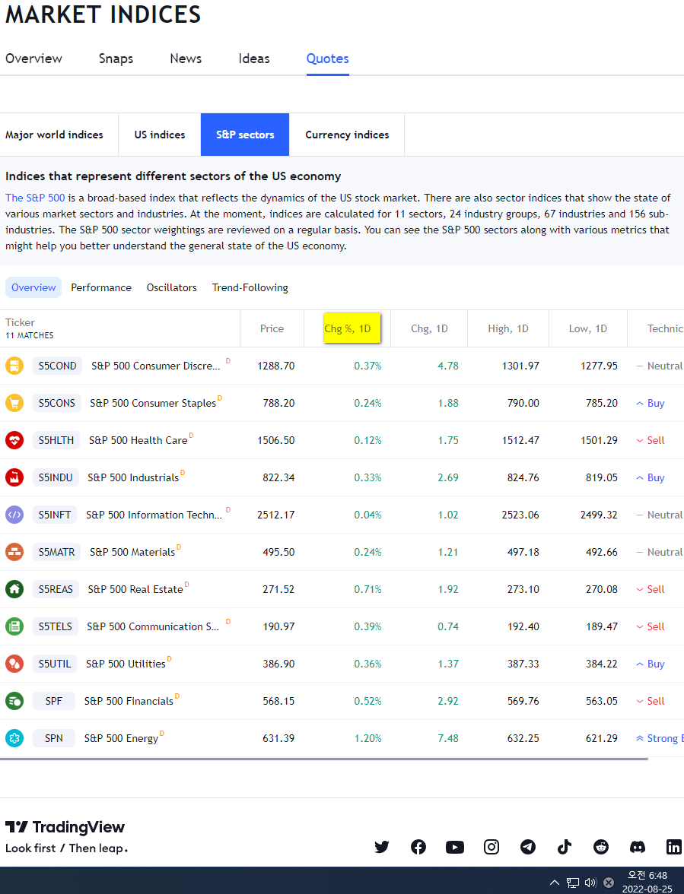Open the S5MATR ticker symbol

tap(56, 552)
